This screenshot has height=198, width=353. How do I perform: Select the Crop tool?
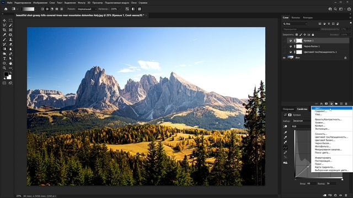pos(4,30)
